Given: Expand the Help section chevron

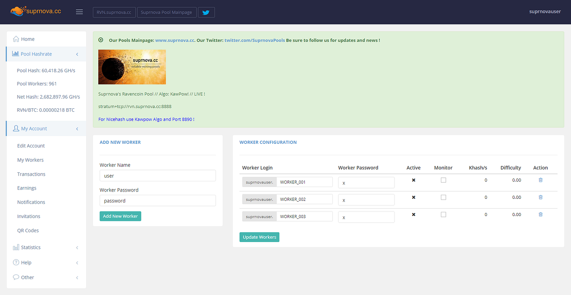Looking at the screenshot, I should coord(77,263).
